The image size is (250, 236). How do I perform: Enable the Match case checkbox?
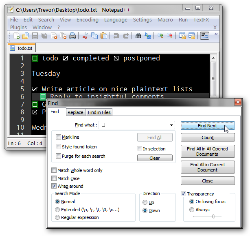(x=54, y=178)
